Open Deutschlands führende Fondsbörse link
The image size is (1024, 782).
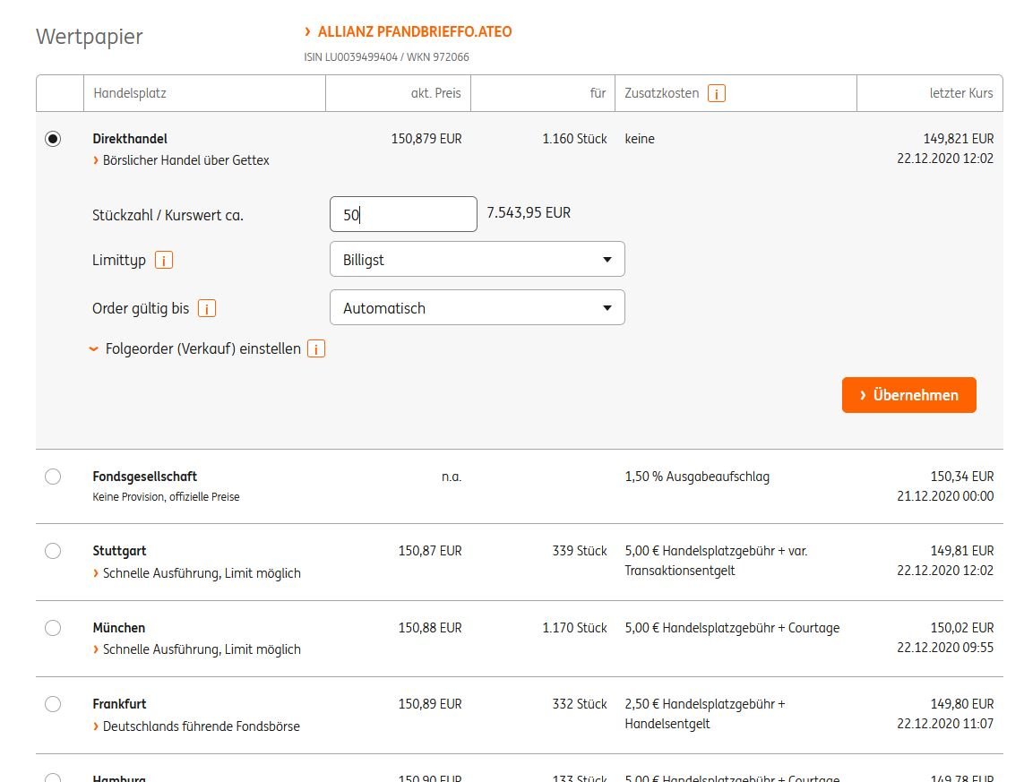pos(201,726)
